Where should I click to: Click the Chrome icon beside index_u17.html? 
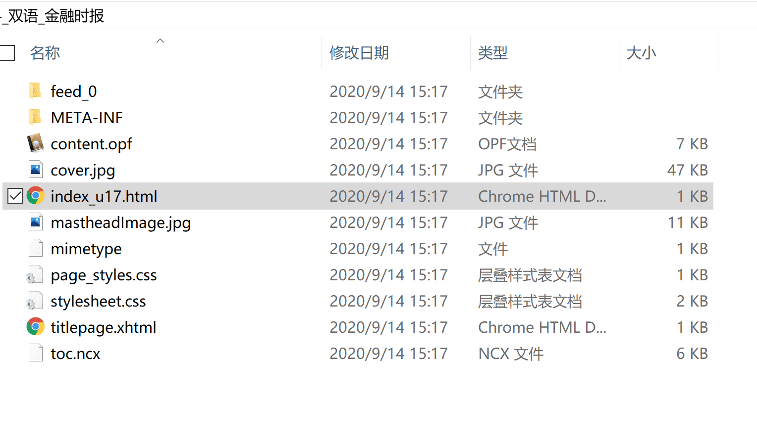click(35, 196)
